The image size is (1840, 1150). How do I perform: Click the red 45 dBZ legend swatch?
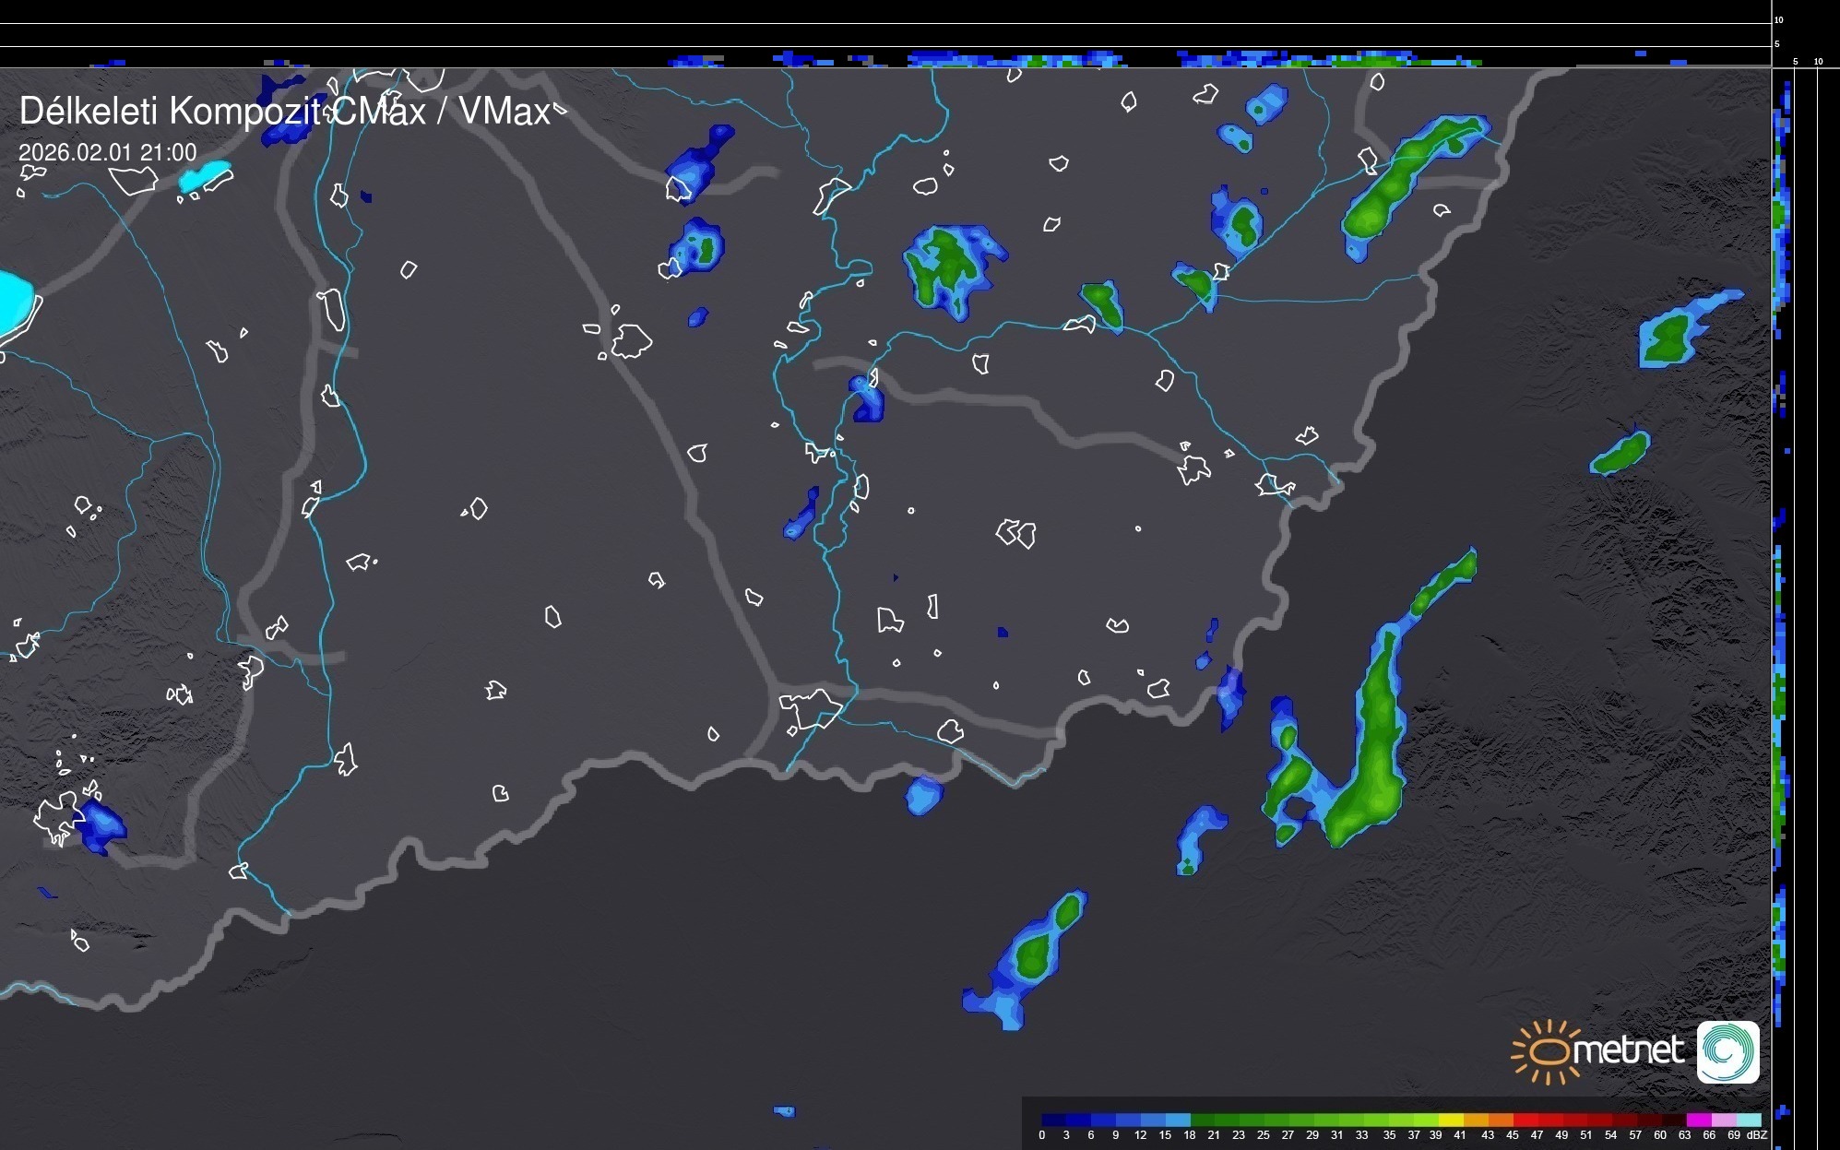(x=1525, y=1120)
